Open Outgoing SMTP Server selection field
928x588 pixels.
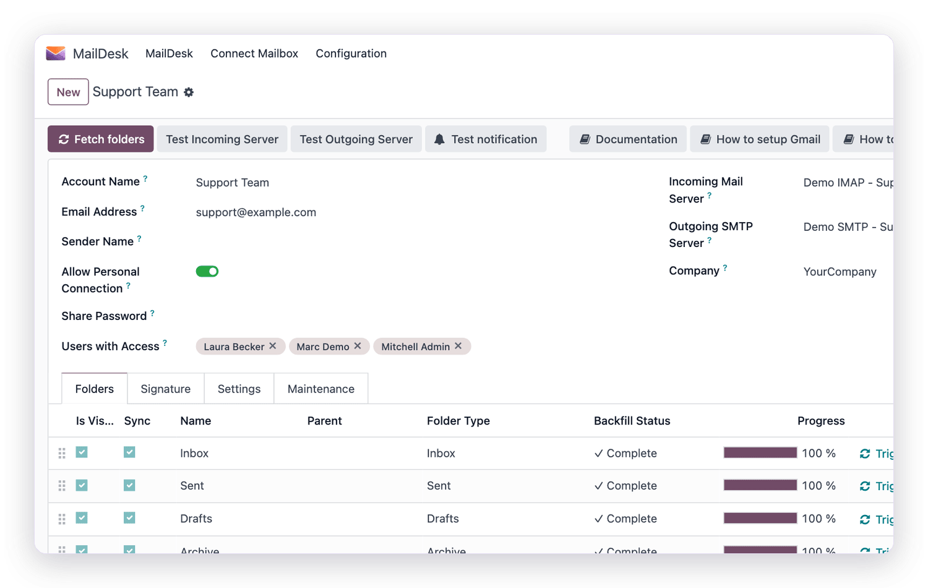pyautogui.click(x=848, y=227)
